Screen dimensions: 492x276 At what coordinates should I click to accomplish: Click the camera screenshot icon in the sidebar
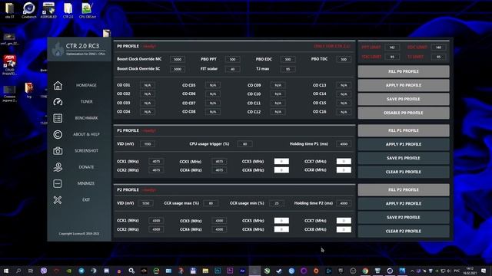[58, 151]
